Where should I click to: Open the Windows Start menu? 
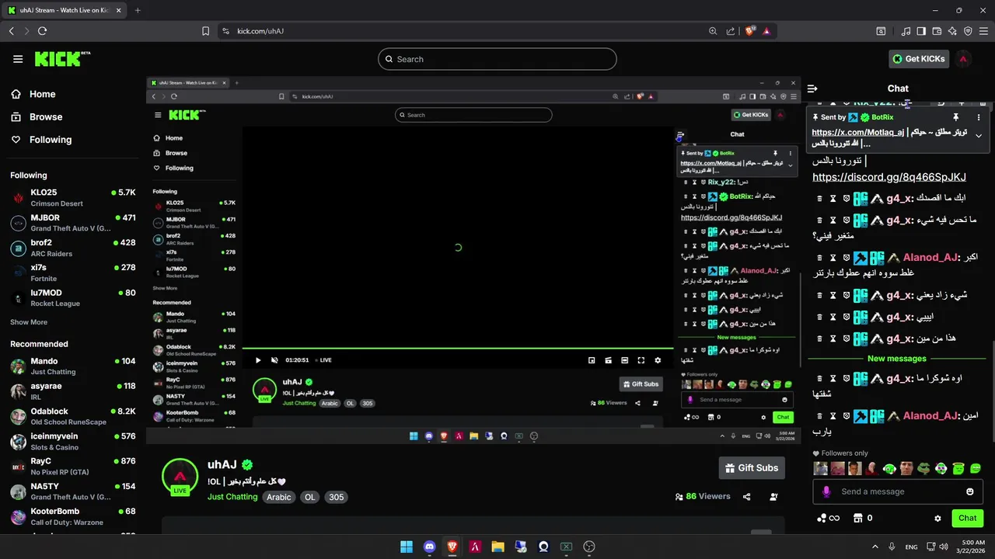point(407,547)
